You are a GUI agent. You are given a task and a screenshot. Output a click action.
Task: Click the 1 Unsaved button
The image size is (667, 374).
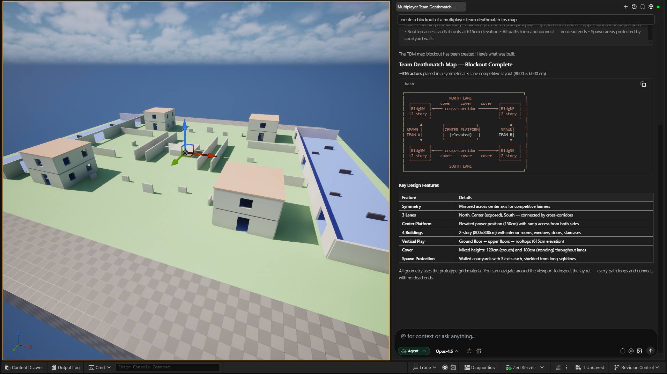pos(590,367)
